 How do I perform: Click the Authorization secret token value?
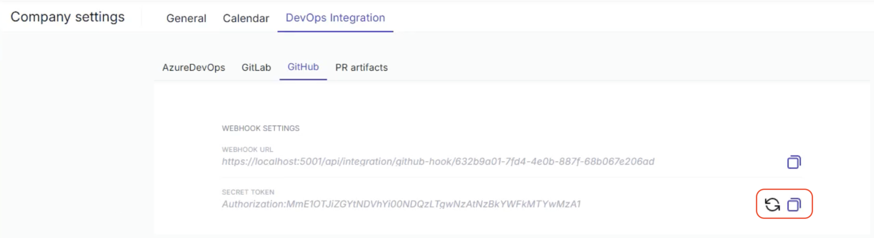(x=401, y=204)
